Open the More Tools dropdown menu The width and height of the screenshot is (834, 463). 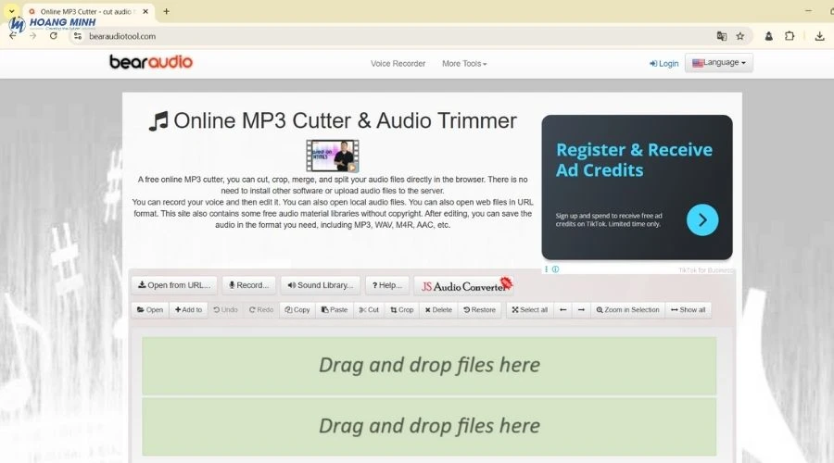[464, 64]
